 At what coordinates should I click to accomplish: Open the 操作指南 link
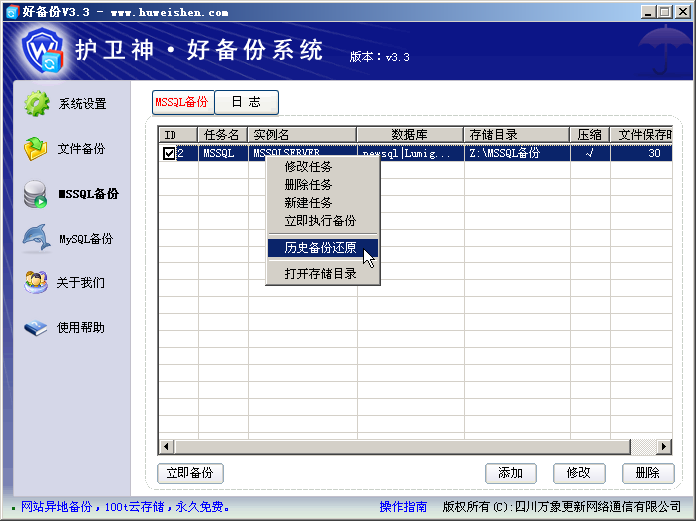403,507
